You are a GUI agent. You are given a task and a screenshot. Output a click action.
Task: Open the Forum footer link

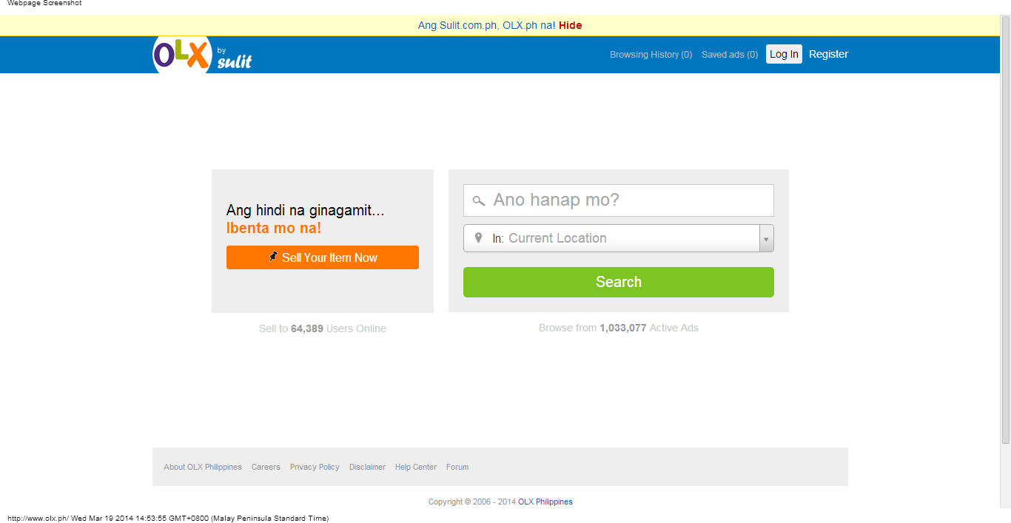click(457, 467)
